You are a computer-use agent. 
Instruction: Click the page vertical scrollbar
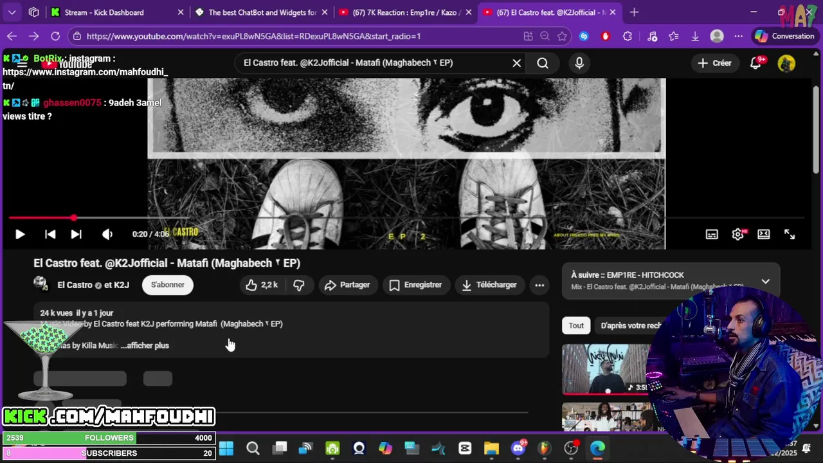point(817,129)
